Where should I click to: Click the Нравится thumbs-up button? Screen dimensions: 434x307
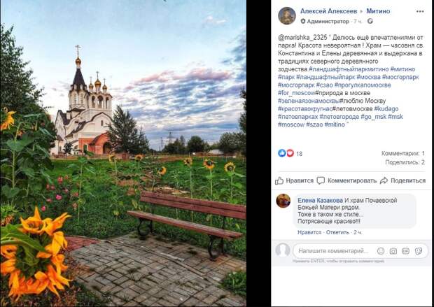pyautogui.click(x=294, y=180)
